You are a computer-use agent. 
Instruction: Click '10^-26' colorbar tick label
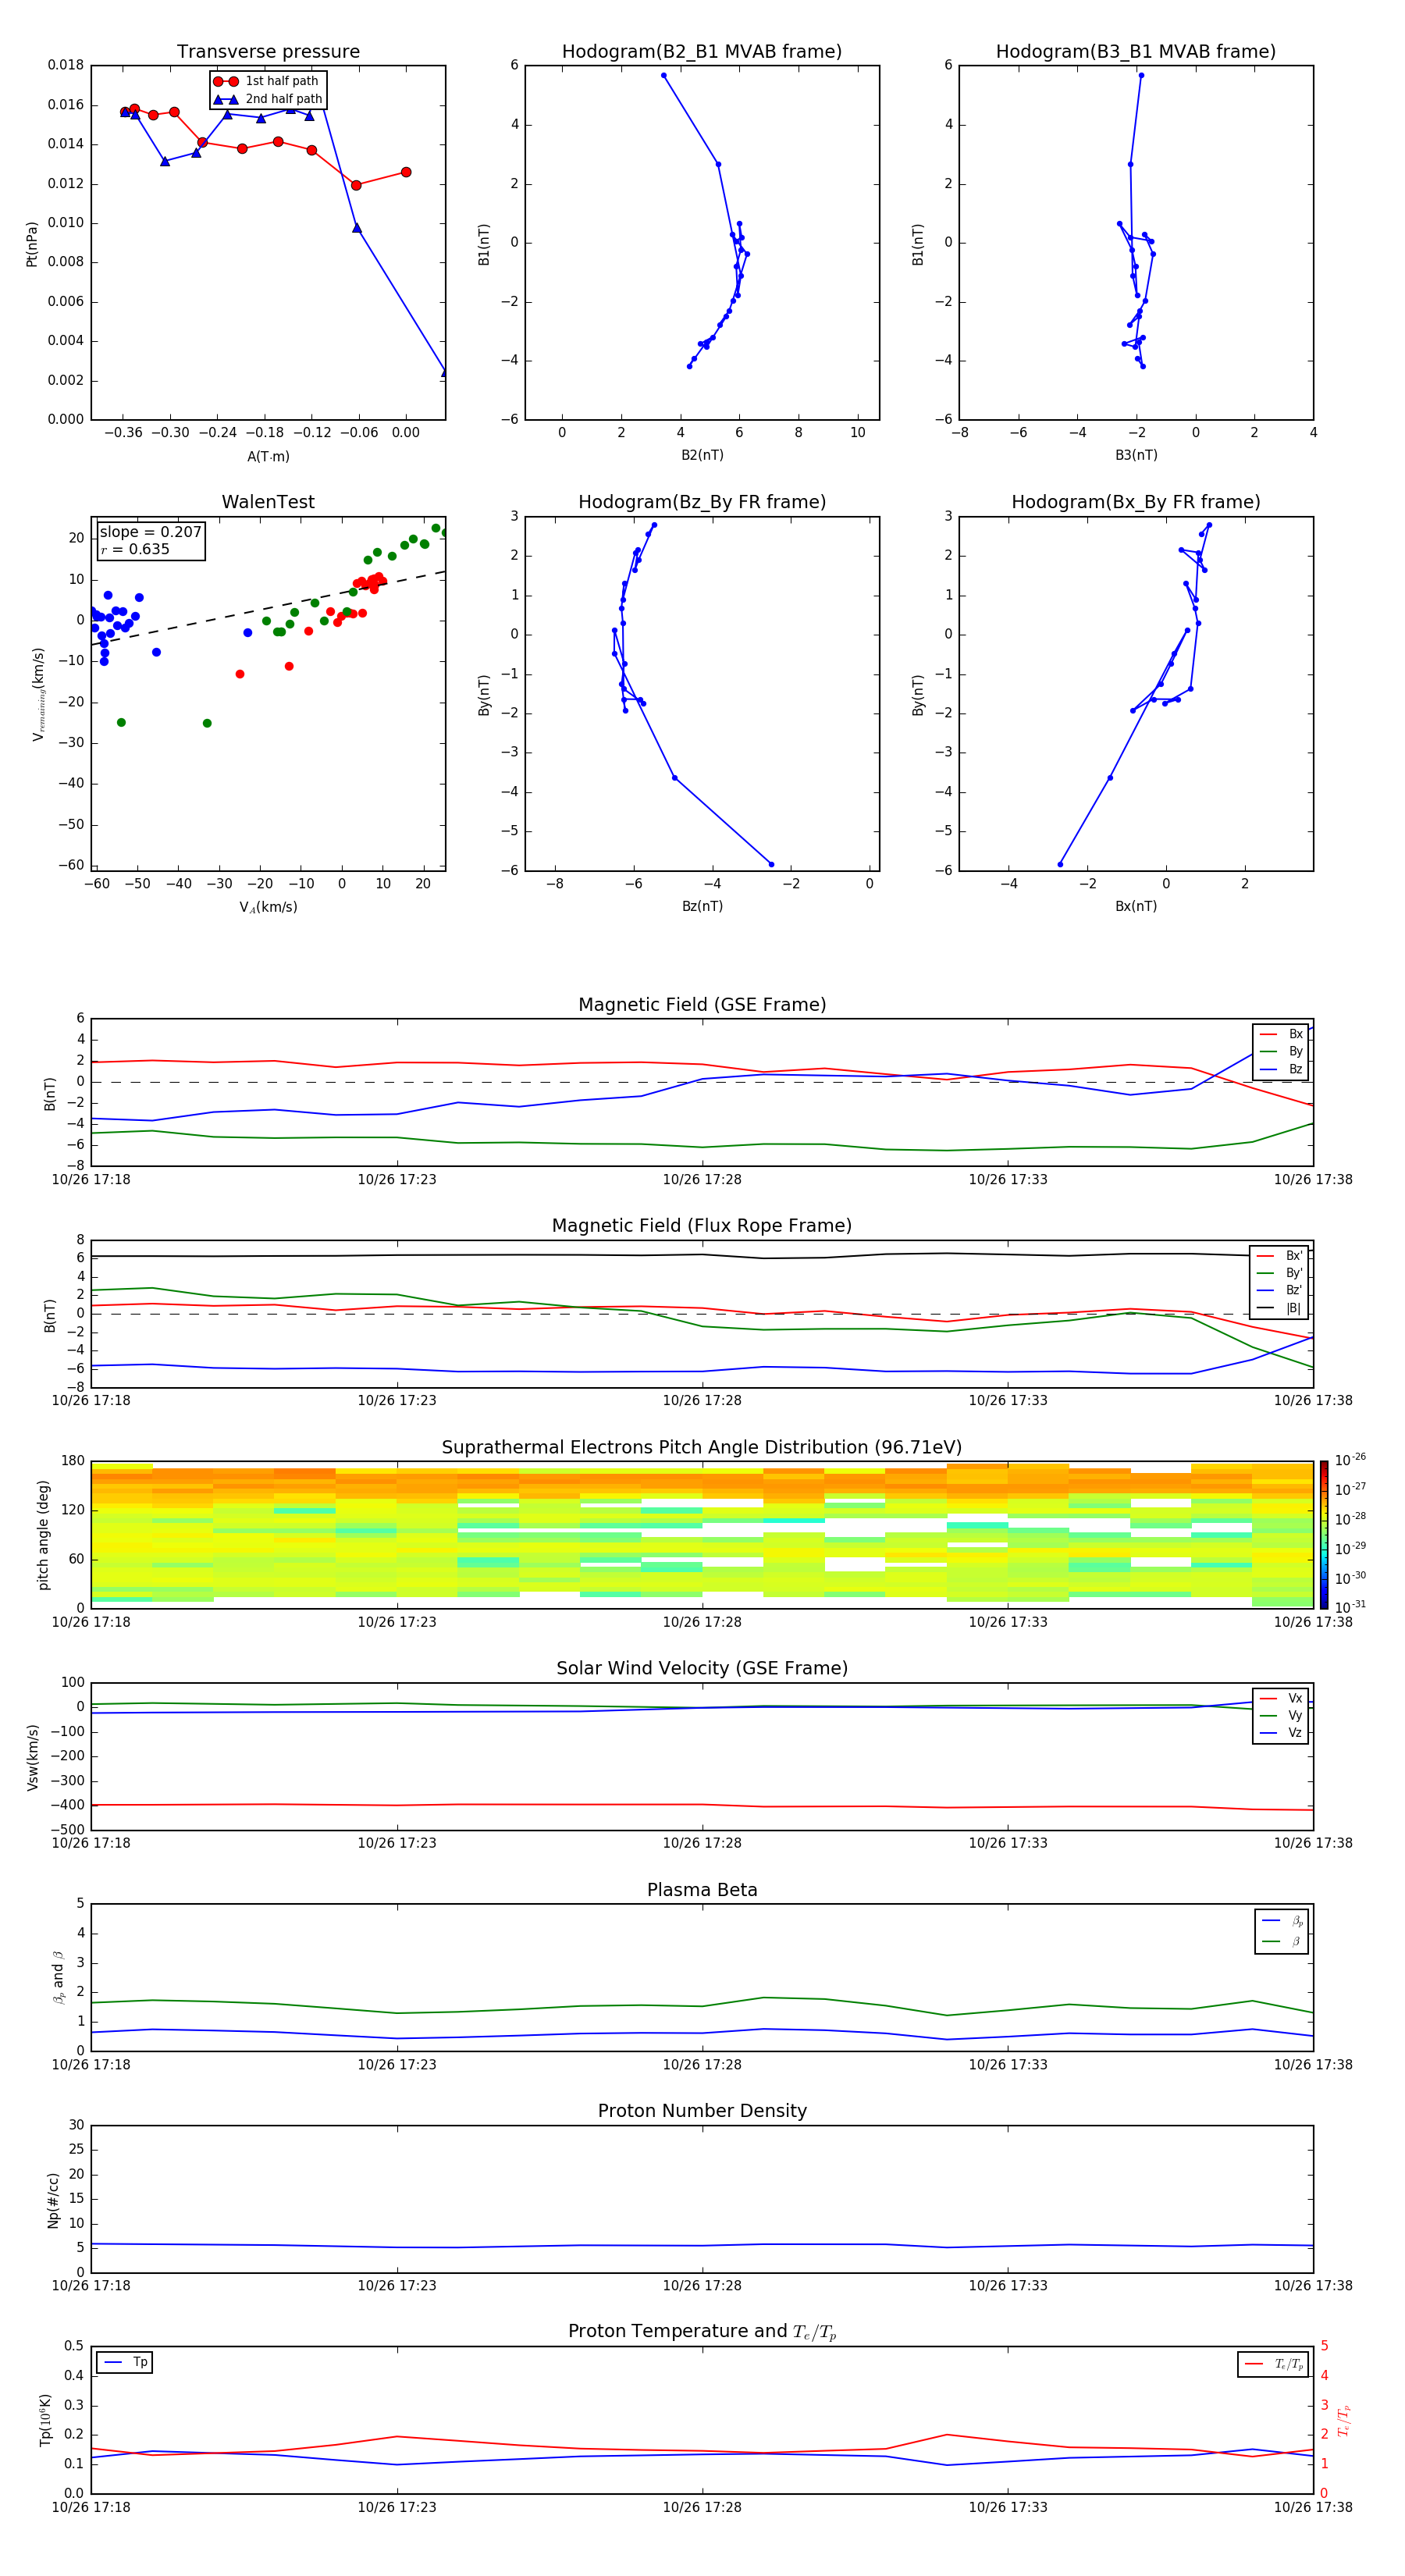coord(1350,1460)
